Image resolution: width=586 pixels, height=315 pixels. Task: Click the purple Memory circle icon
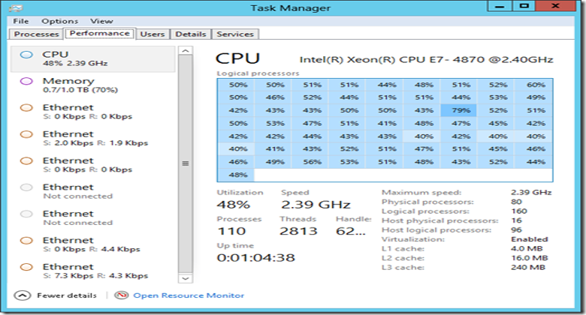26,81
